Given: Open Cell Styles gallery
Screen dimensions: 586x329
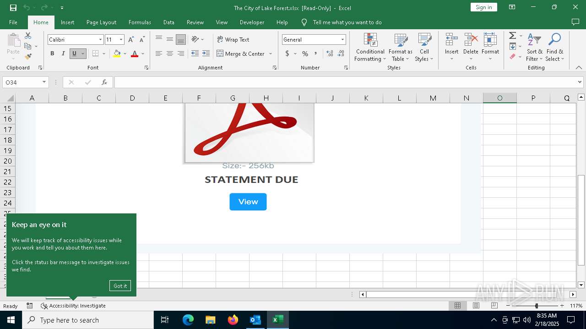Looking at the screenshot, I should point(424,47).
